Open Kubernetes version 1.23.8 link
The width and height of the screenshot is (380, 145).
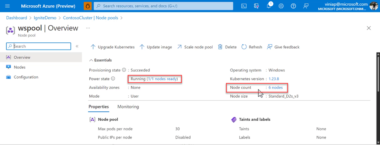pos(274,79)
